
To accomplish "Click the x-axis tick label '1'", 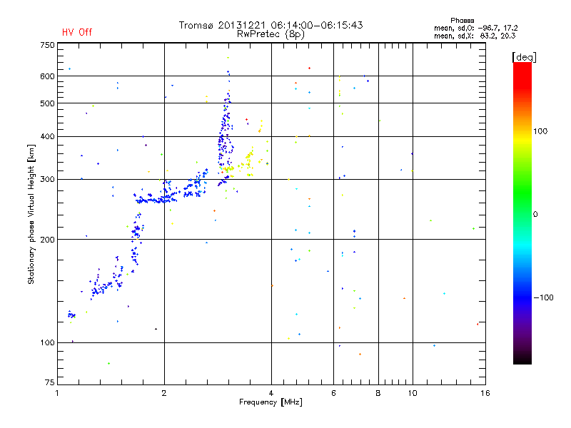I will click(x=57, y=393).
